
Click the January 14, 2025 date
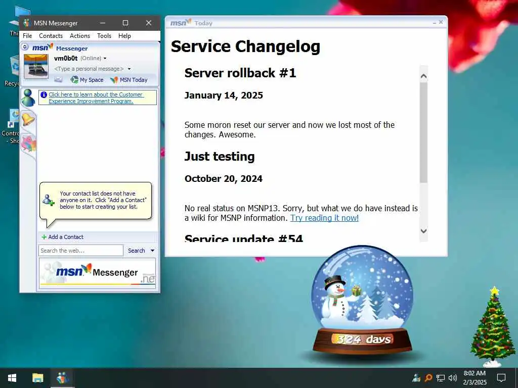[x=224, y=95]
